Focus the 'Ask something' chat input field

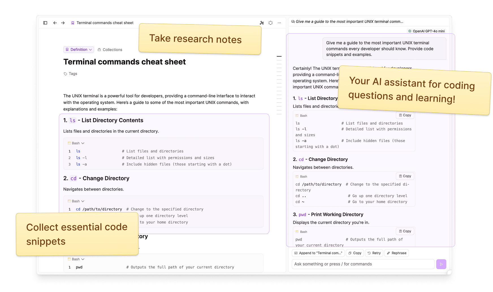[363, 264]
